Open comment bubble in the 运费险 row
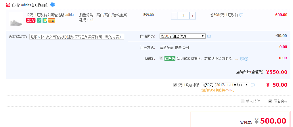 242,59
